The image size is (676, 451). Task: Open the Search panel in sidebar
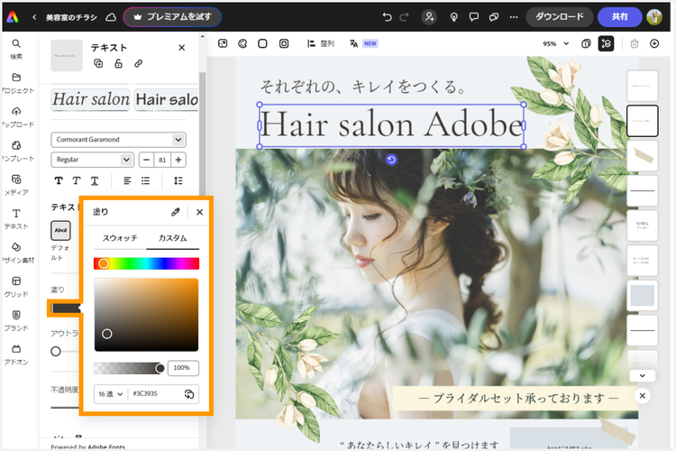point(16,49)
